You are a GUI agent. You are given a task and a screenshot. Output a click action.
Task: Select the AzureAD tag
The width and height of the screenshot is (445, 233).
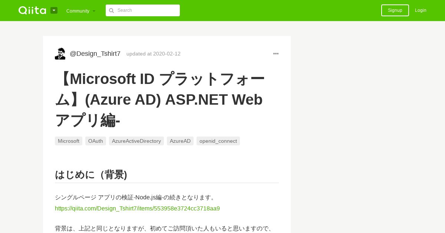(180, 141)
